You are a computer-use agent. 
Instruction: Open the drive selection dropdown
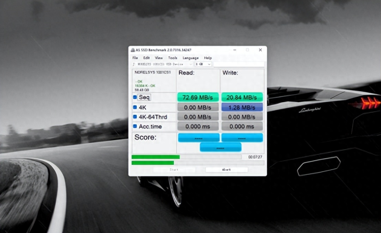point(163,64)
